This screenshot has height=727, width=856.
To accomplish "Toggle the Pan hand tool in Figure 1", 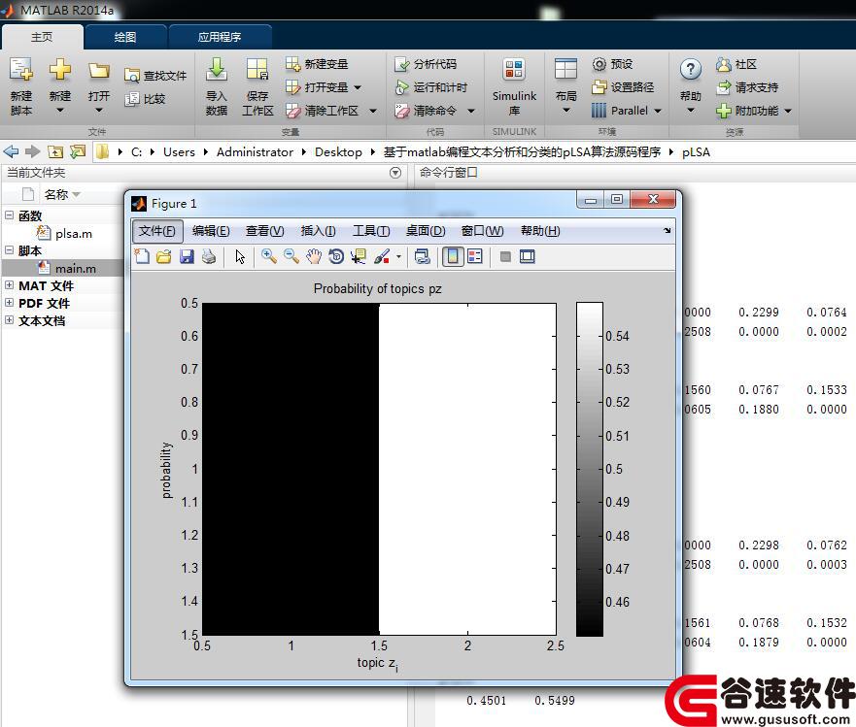I will click(x=314, y=256).
